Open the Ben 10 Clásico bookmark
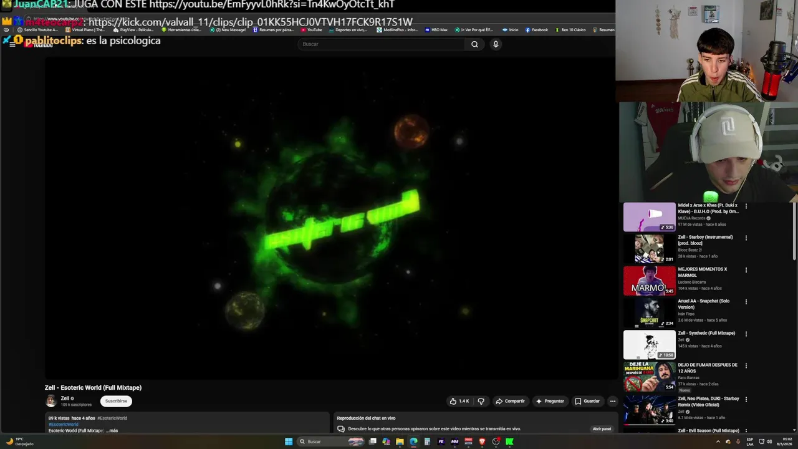Viewport: 798px width, 449px height. [x=570, y=30]
